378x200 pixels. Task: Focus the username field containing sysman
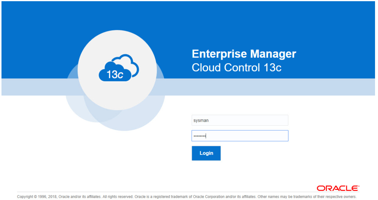coord(240,120)
